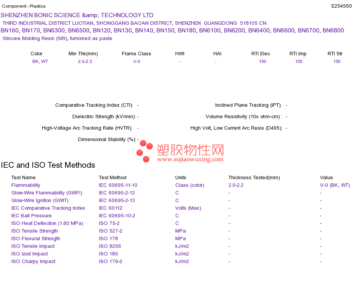Select the ISO 178 test method
This screenshot has width=362, height=305.
tap(109, 238)
